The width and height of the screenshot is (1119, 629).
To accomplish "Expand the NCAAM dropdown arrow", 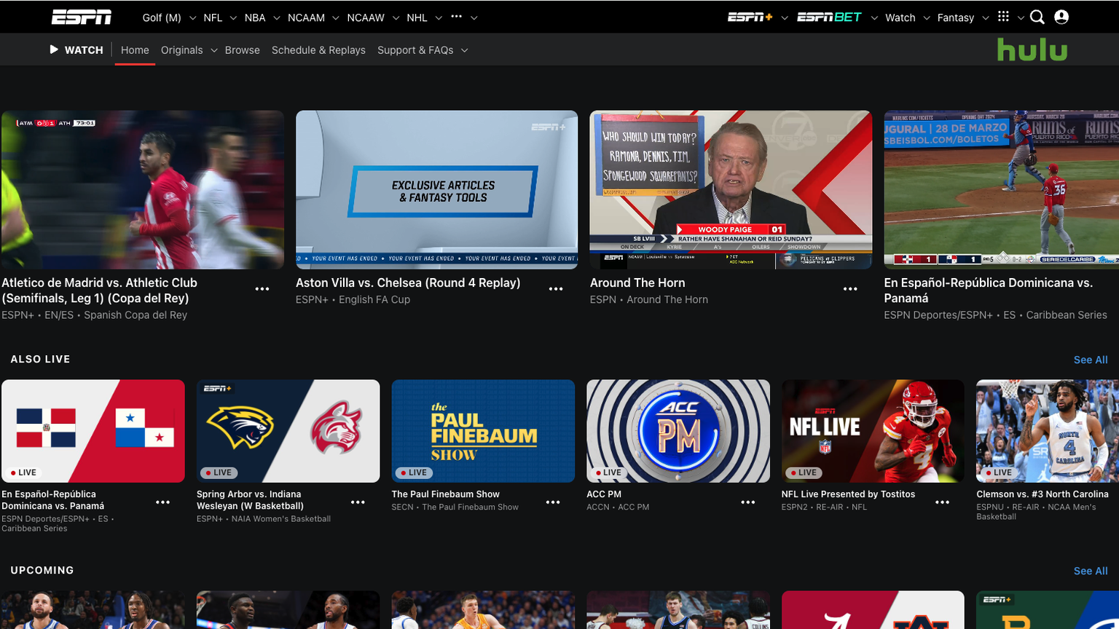I will point(336,18).
